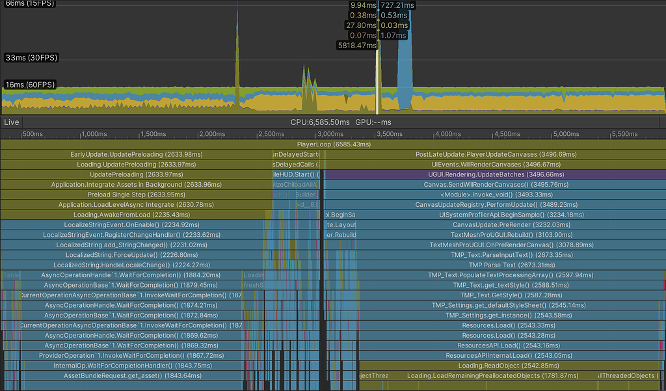Select the PlayerLoop bar in the timeline
The width and height of the screenshot is (666, 391).
pyautogui.click(x=333, y=144)
